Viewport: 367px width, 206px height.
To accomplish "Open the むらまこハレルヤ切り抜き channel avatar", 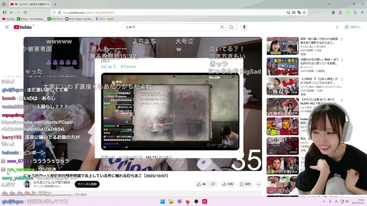I will [27, 184].
